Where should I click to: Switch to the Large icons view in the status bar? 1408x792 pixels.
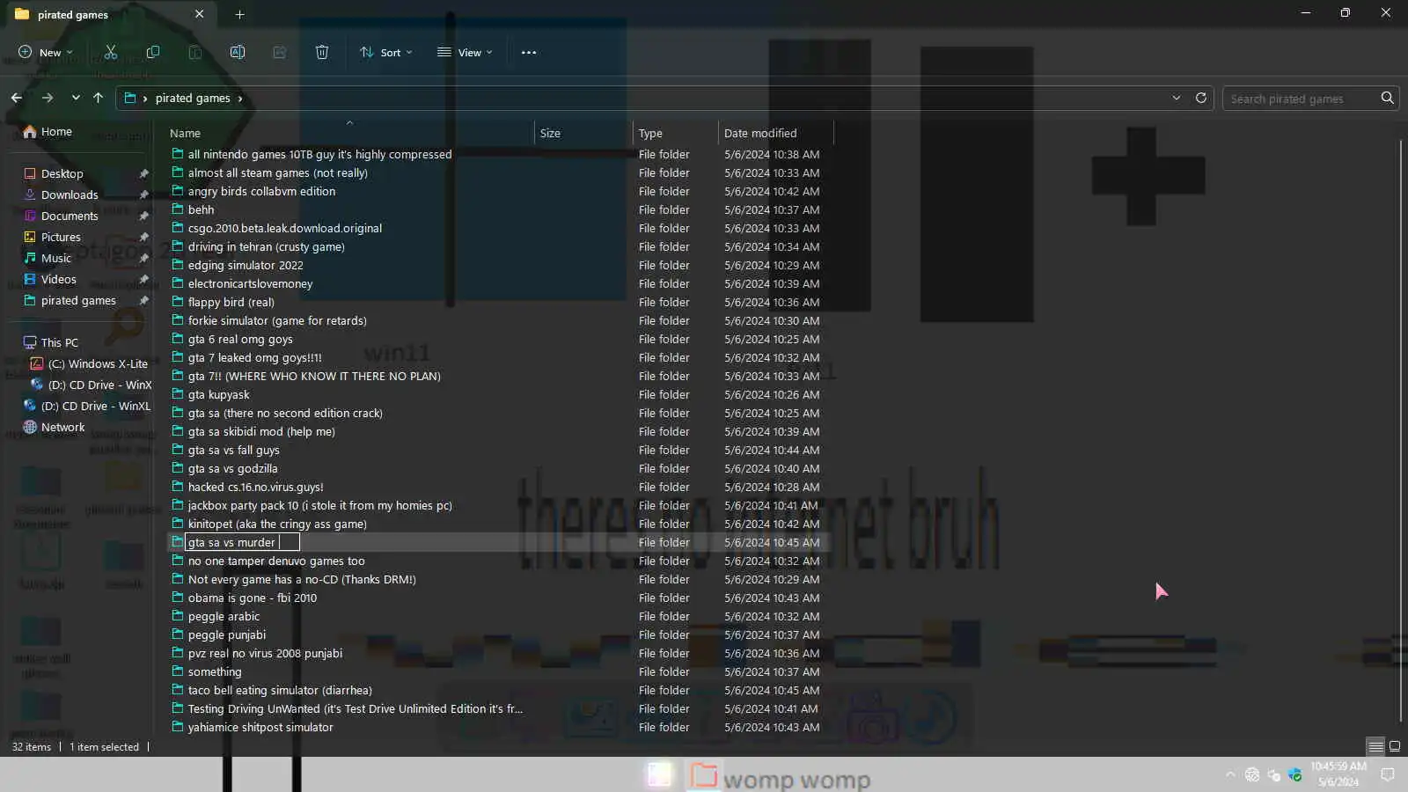click(x=1395, y=746)
